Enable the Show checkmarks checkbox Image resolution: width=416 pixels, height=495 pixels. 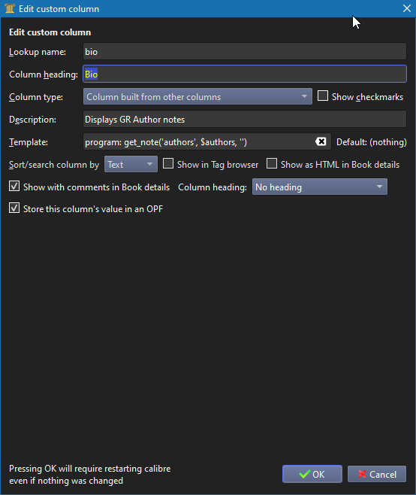pyautogui.click(x=323, y=96)
